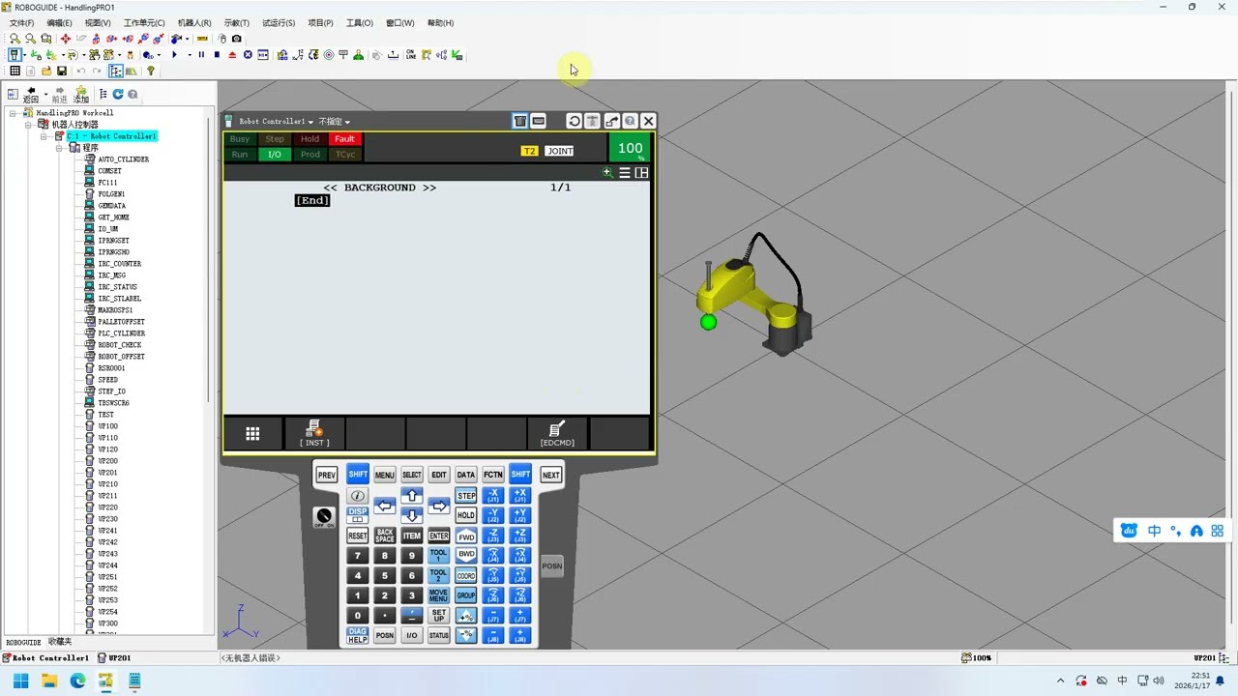Screen dimensions: 1238x696
Task: Click the nine-dot grid softkey on pendant screen
Action: tap(252, 434)
